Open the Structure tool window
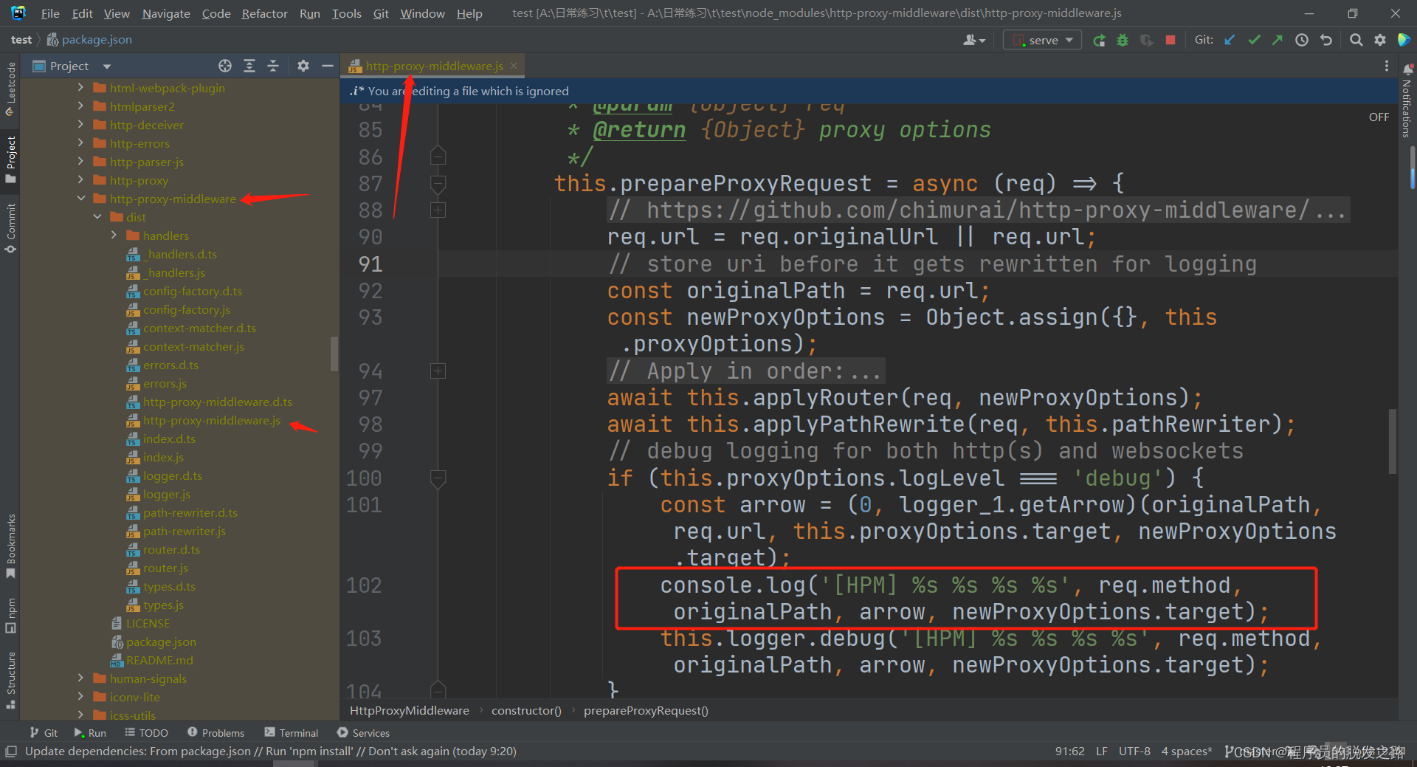Image resolution: width=1417 pixels, height=767 pixels. click(x=10, y=681)
